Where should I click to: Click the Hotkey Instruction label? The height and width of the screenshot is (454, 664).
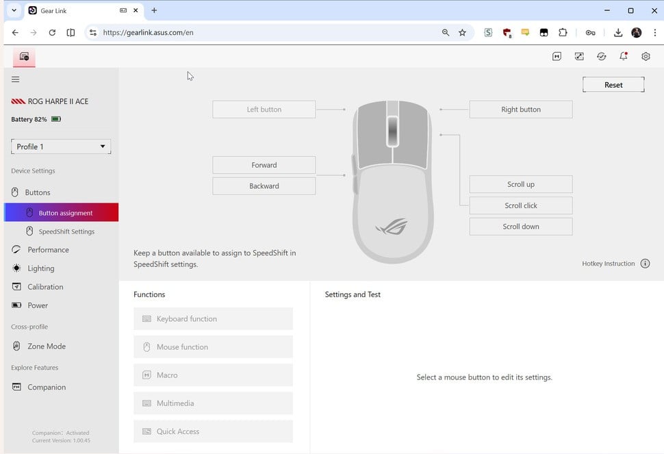click(x=608, y=264)
